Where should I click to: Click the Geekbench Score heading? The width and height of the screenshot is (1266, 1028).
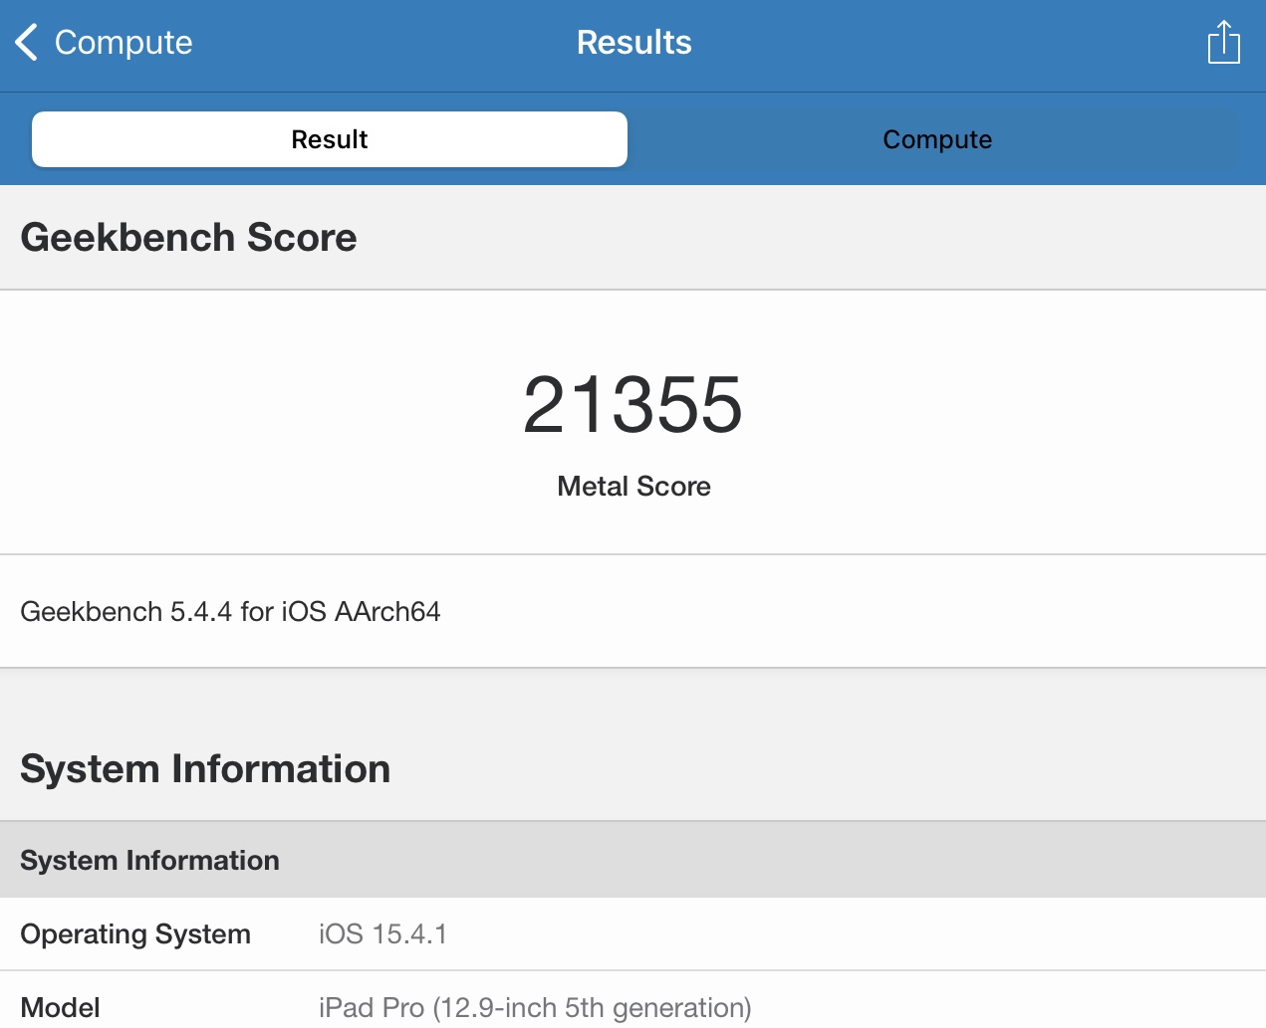188,238
